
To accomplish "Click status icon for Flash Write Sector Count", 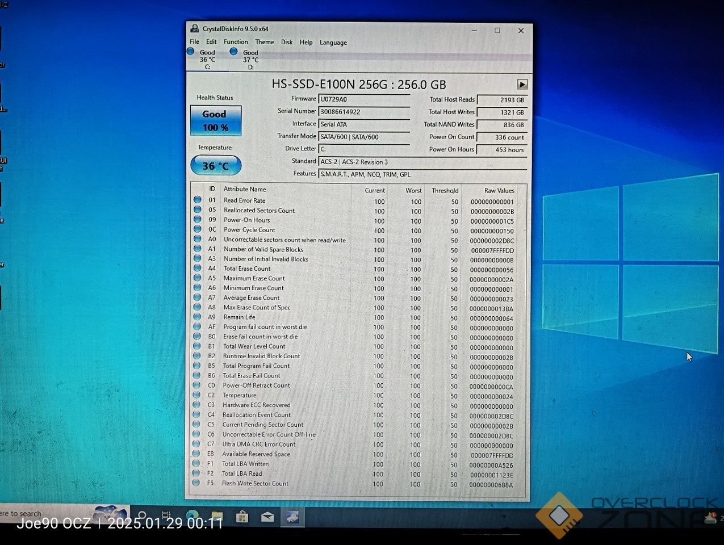I will tap(196, 483).
